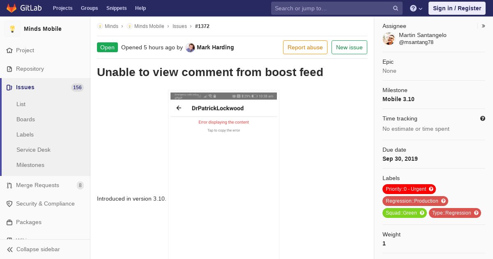Click the Minds breadcrumb icon

[100, 26]
